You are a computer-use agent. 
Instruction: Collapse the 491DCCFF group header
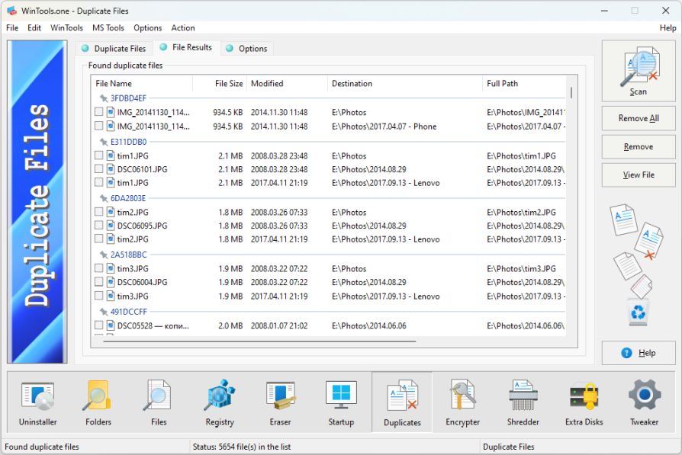click(128, 312)
